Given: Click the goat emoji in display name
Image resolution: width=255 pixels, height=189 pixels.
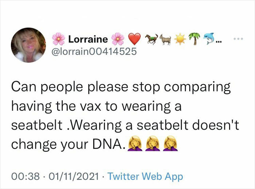Looking at the screenshot, I should (166, 39).
